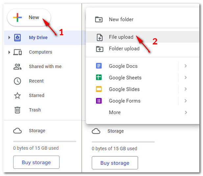Open Shared with me people icon
203x176 pixels.
pos(17,67)
